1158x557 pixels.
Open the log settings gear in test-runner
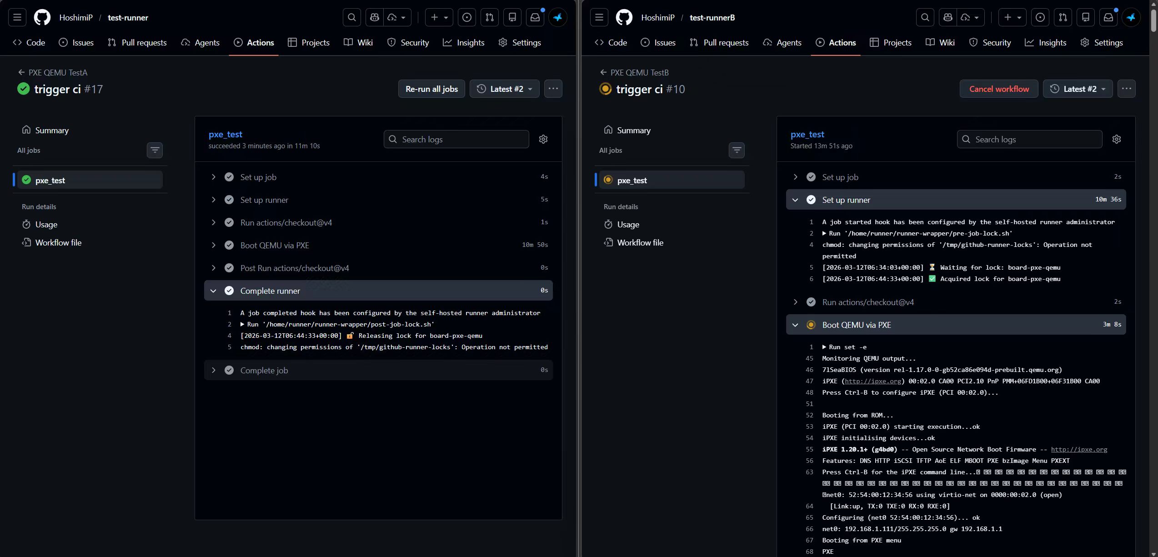(x=543, y=139)
